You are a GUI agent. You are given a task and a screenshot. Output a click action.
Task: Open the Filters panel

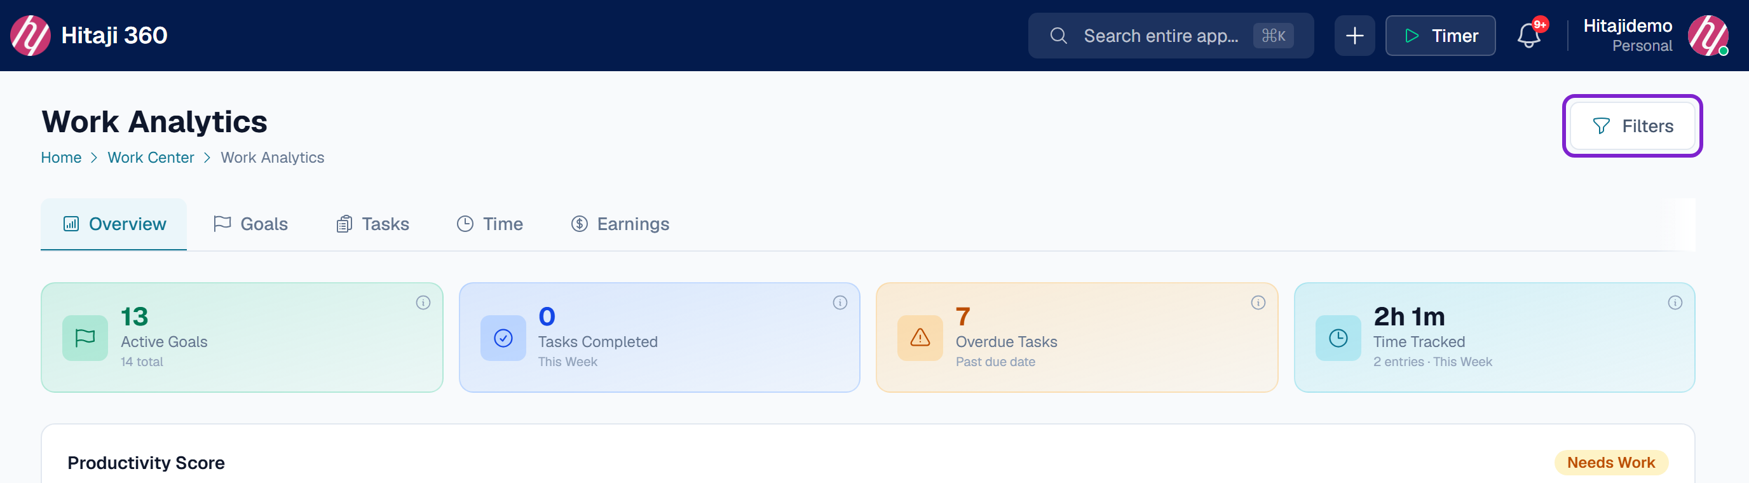(1632, 126)
